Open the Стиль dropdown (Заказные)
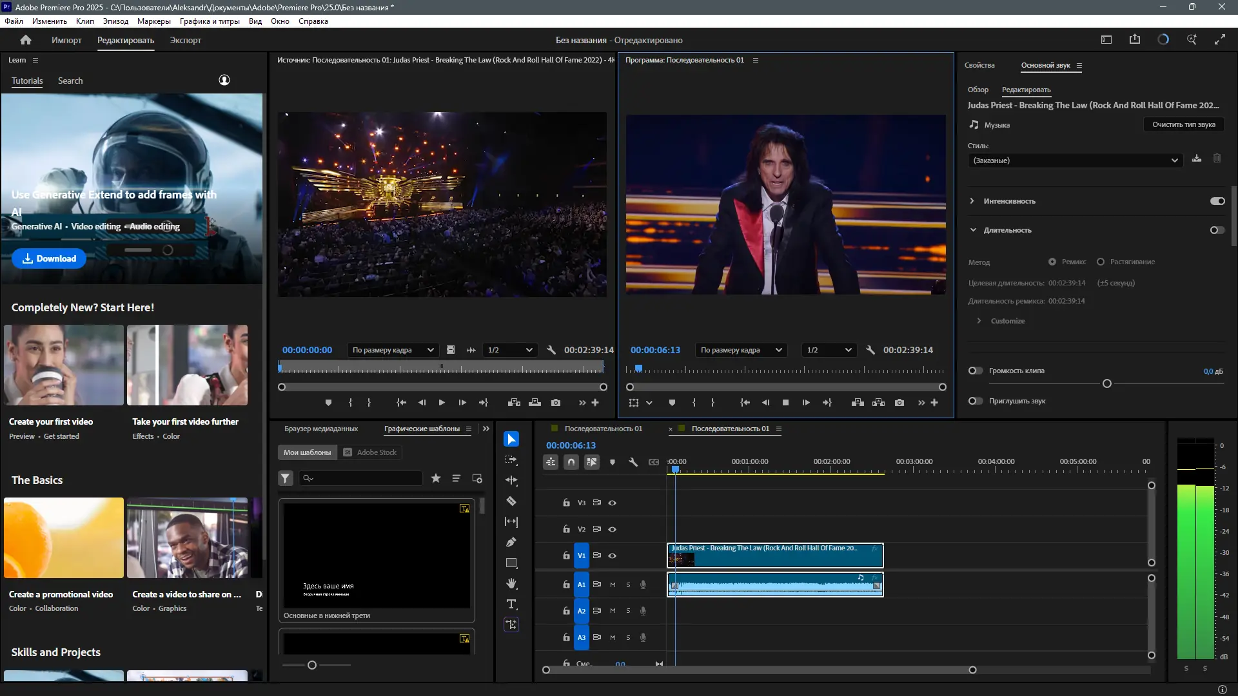The height and width of the screenshot is (696, 1238). point(1075,160)
